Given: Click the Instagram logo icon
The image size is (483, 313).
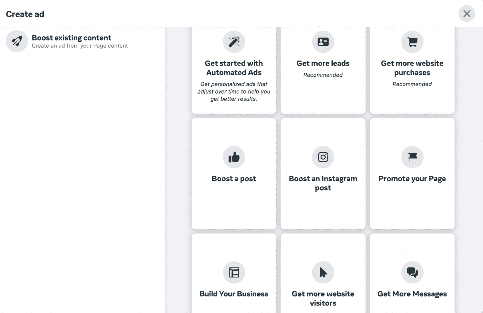Looking at the screenshot, I should click(x=323, y=157).
